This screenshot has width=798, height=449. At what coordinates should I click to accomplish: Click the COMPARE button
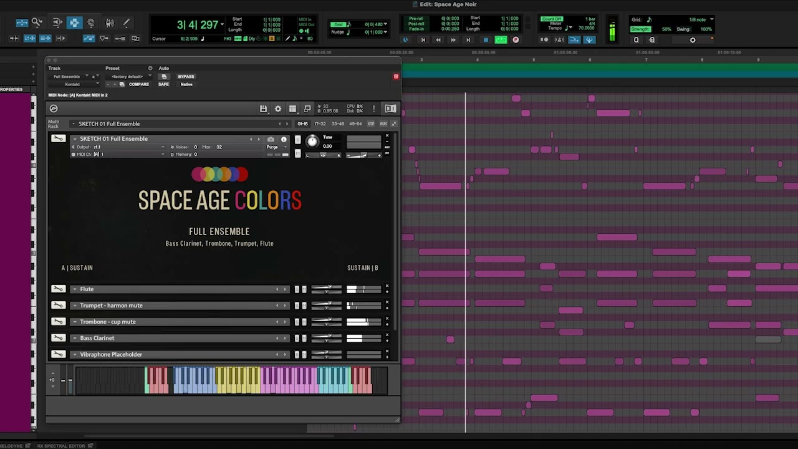coord(139,84)
